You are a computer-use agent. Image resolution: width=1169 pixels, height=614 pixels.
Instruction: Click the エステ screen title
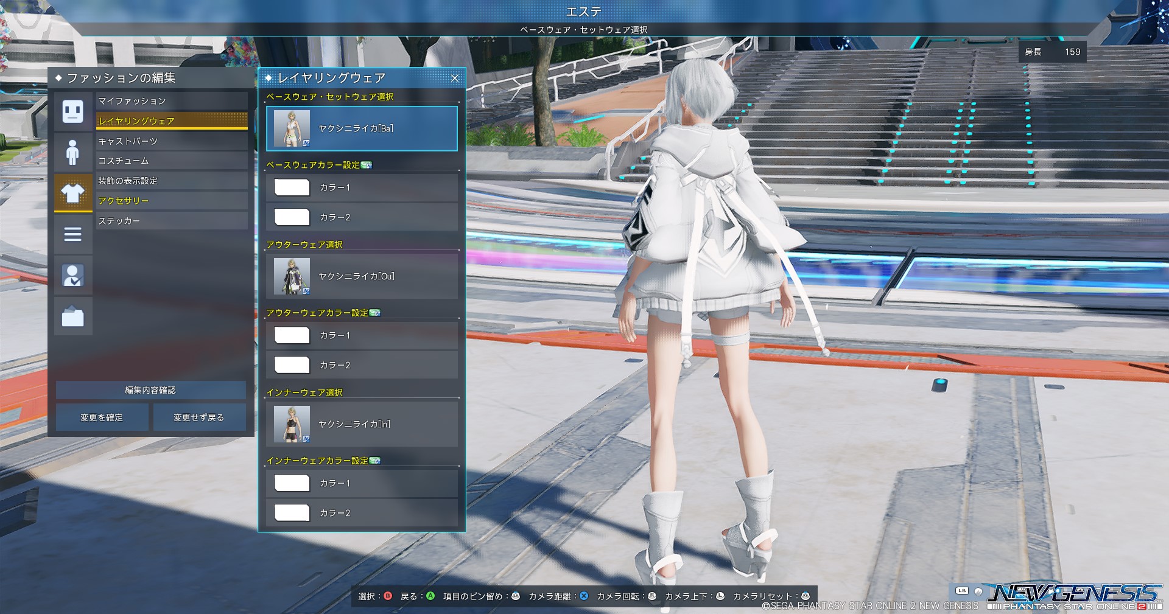click(584, 12)
